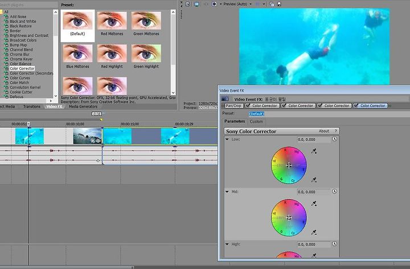Pick Mid complementary color eyedropper plus
The image size is (410, 269).
click(314, 204)
